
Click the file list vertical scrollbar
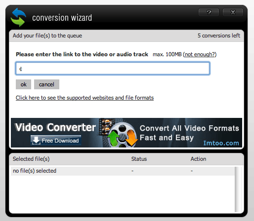(238, 189)
